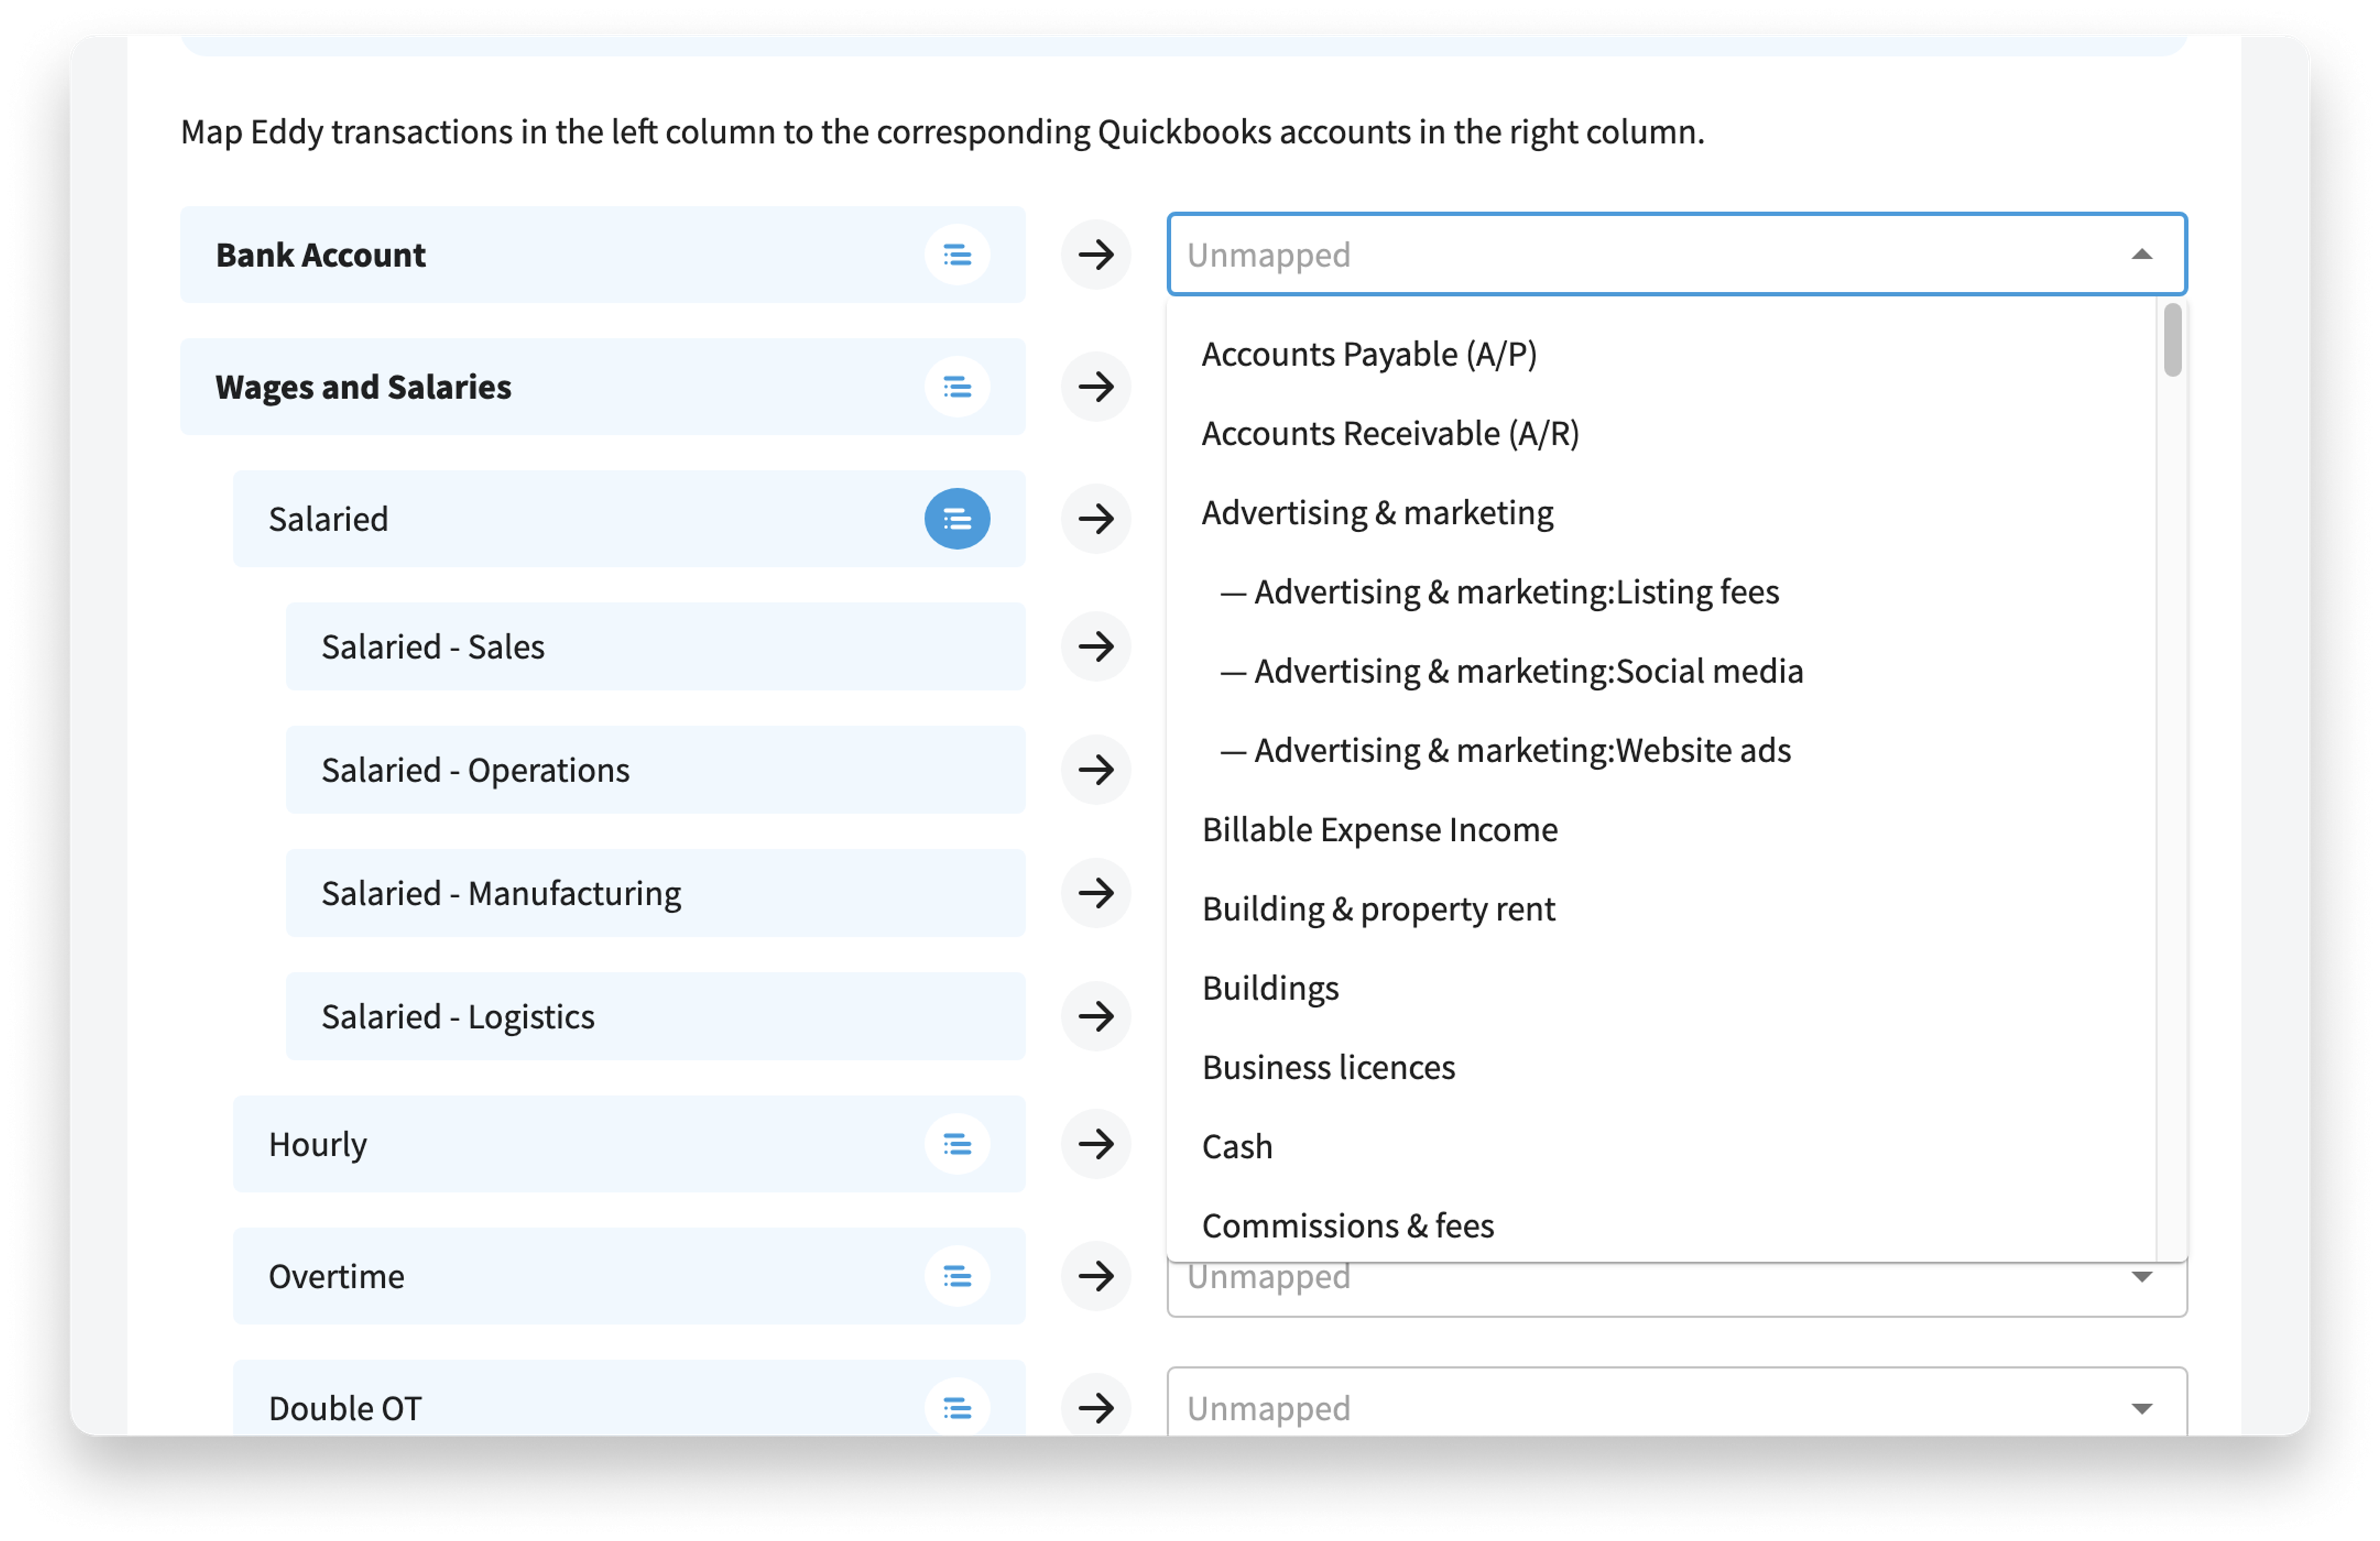
Task: Click the list icon on Overtime row
Action: (x=956, y=1276)
